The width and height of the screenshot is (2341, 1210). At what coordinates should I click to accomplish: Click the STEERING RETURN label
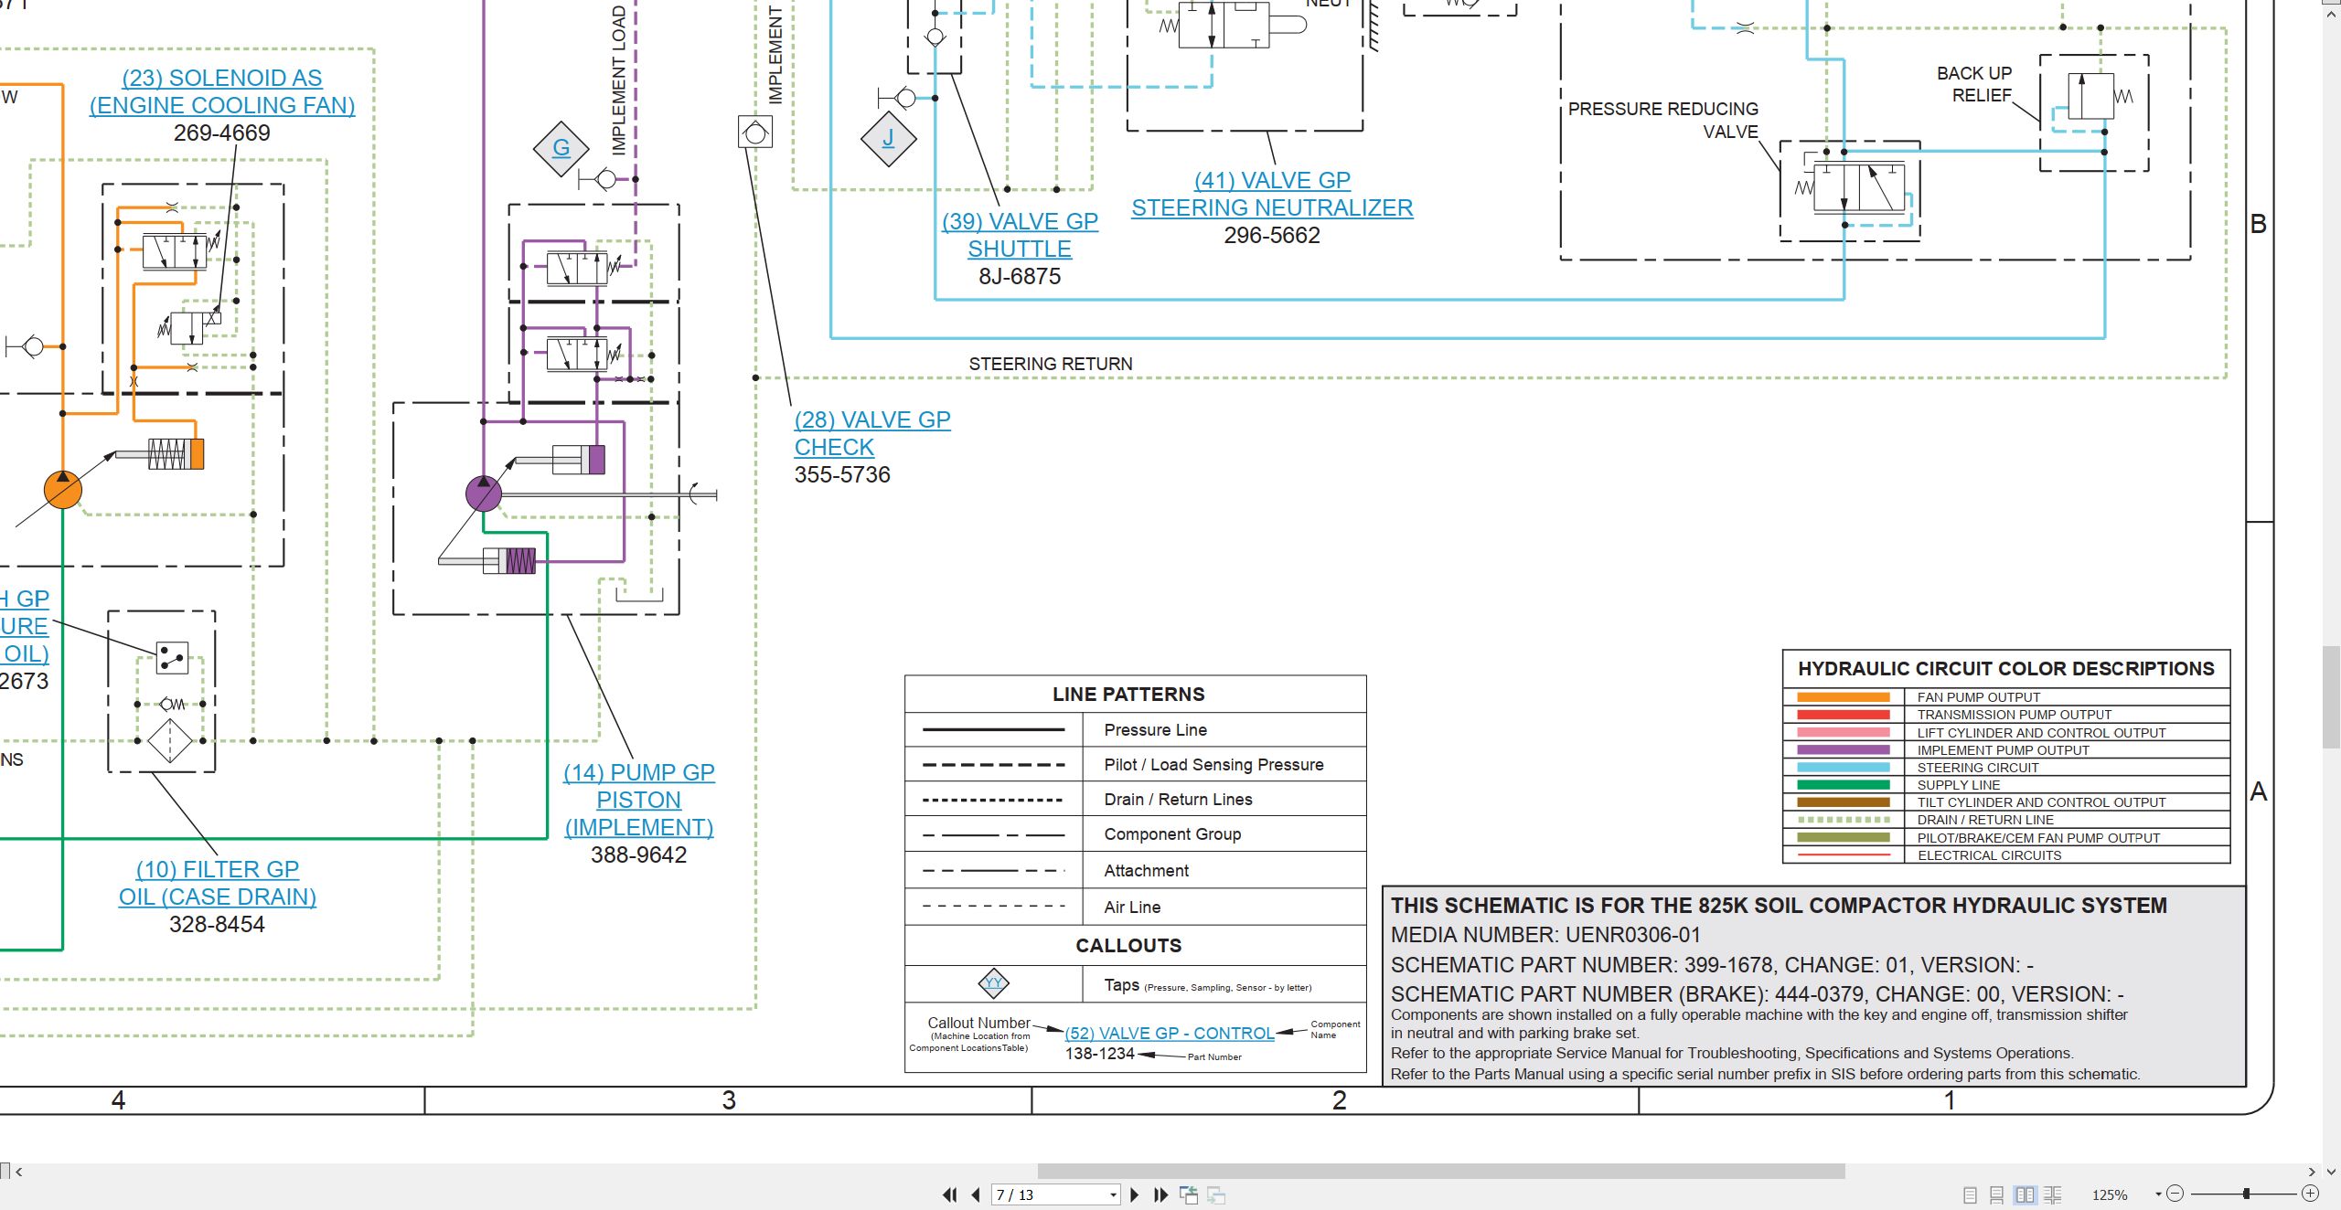point(1051,364)
